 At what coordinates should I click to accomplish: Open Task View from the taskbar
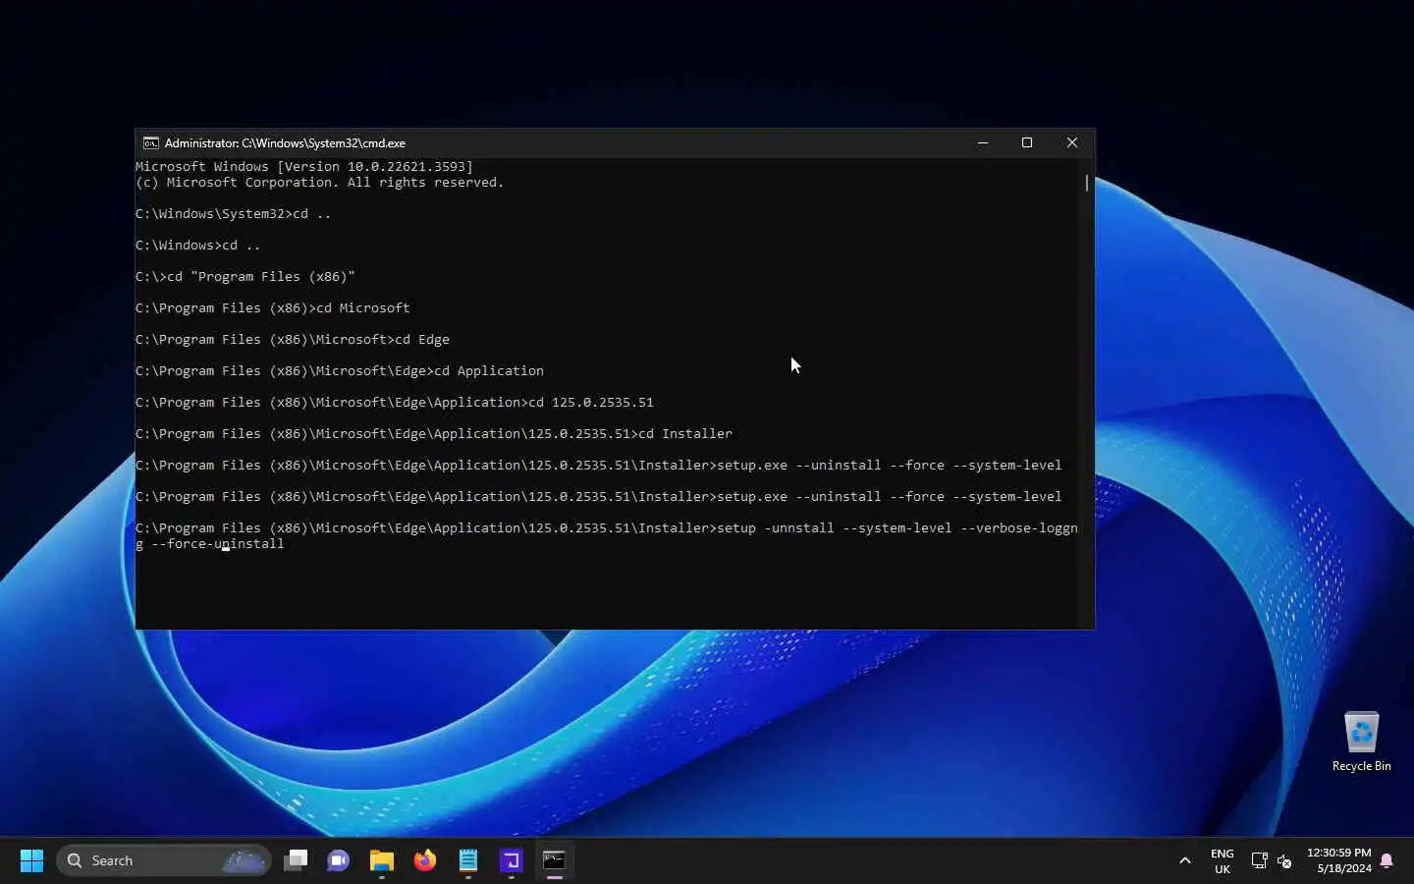point(296,860)
